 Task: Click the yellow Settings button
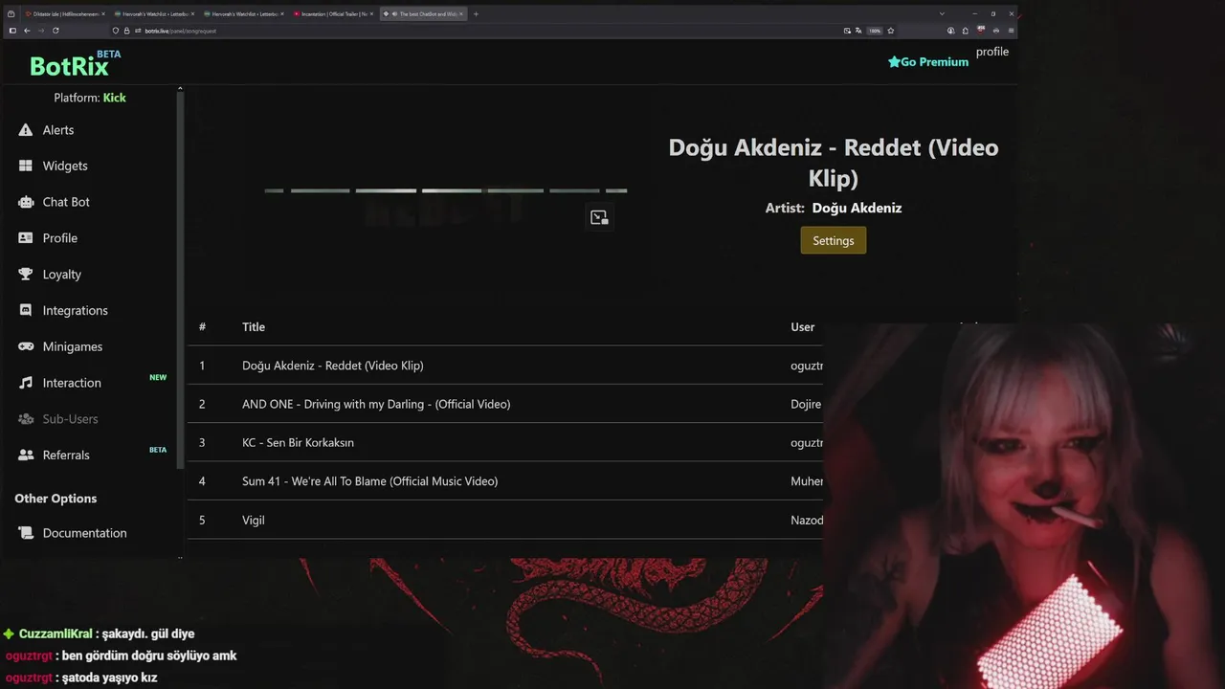(833, 240)
